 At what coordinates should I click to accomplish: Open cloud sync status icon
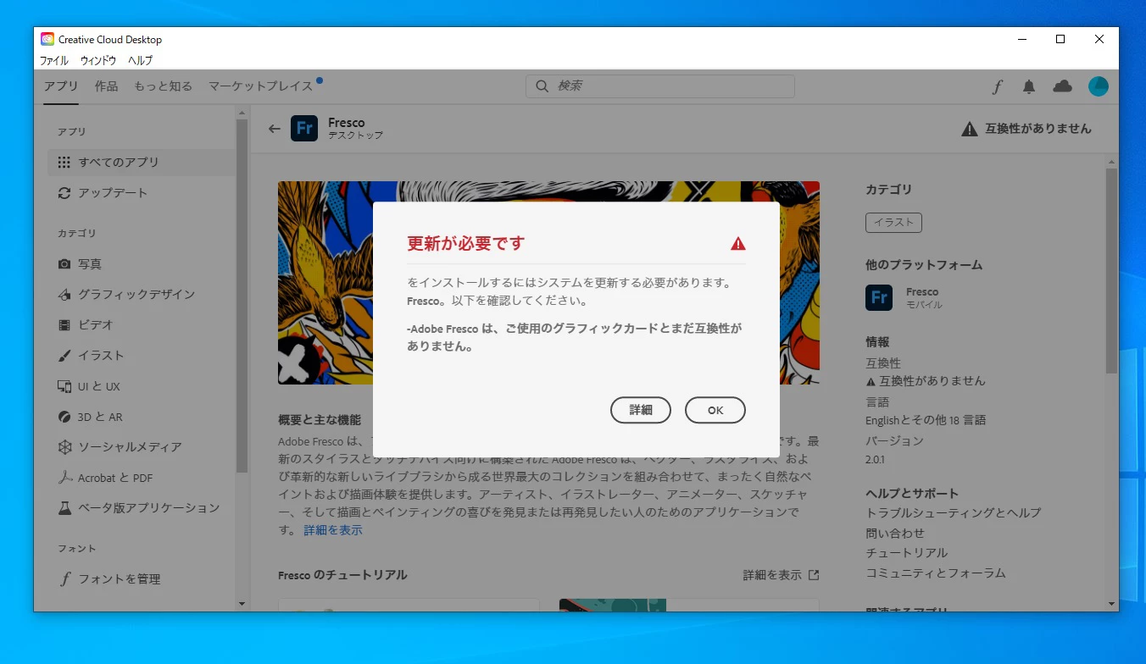coord(1062,86)
